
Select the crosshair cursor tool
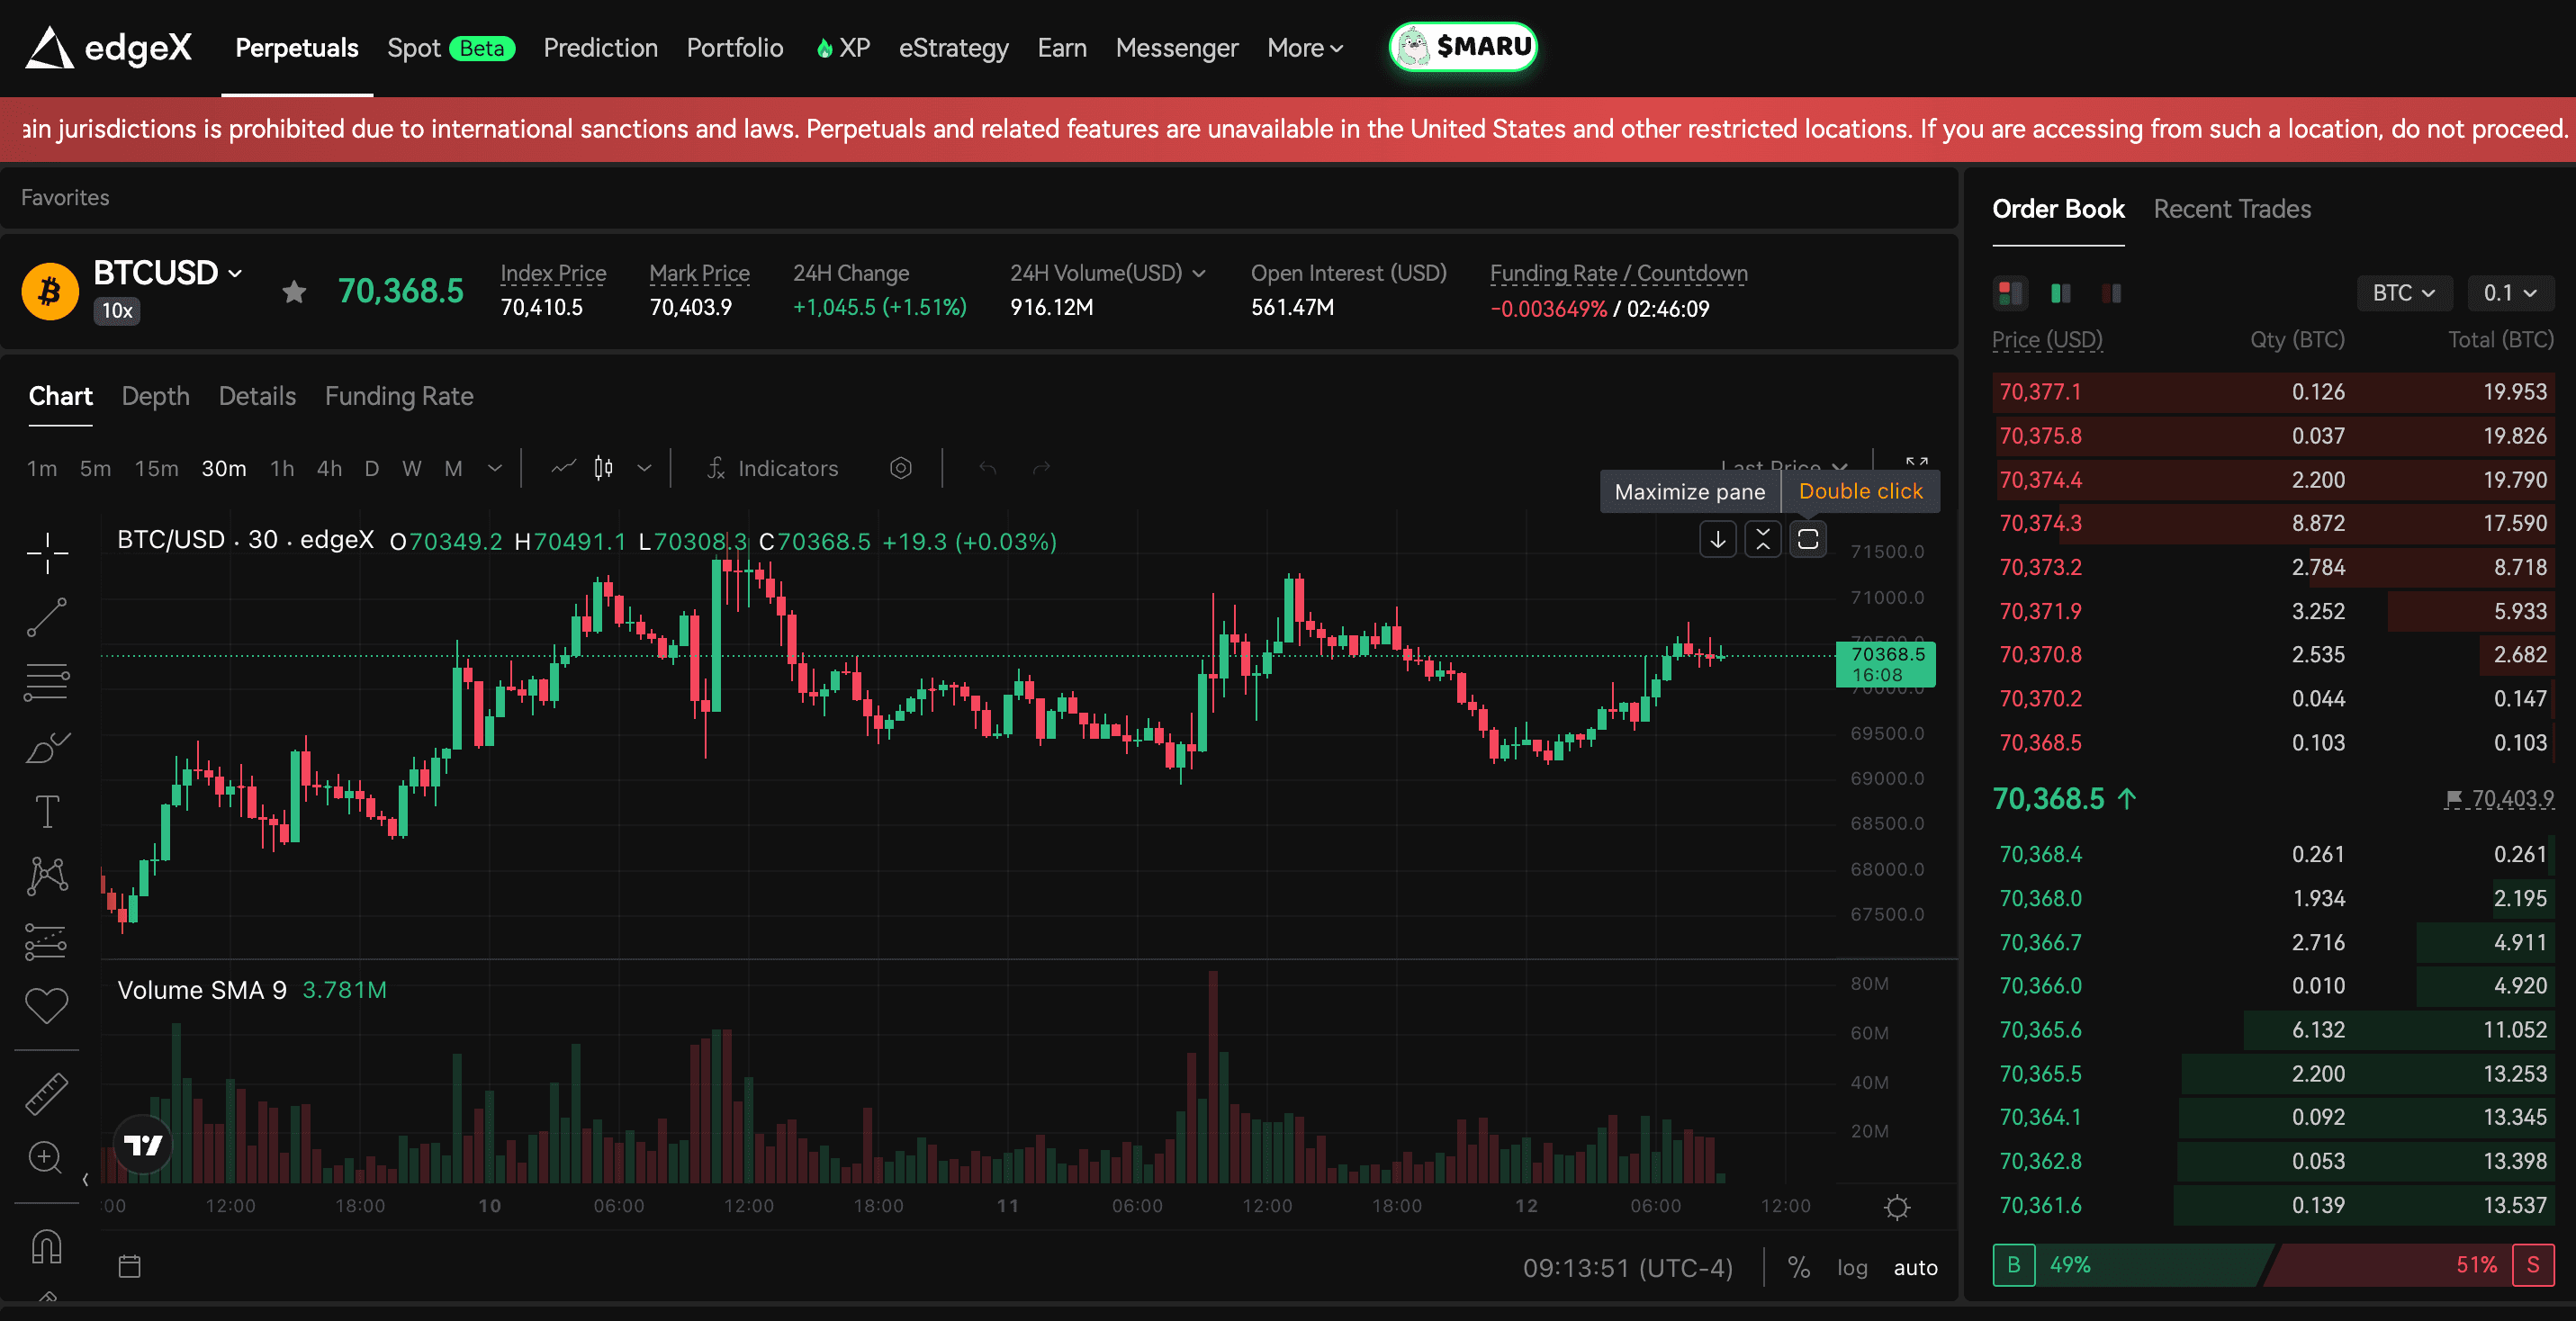click(47, 552)
